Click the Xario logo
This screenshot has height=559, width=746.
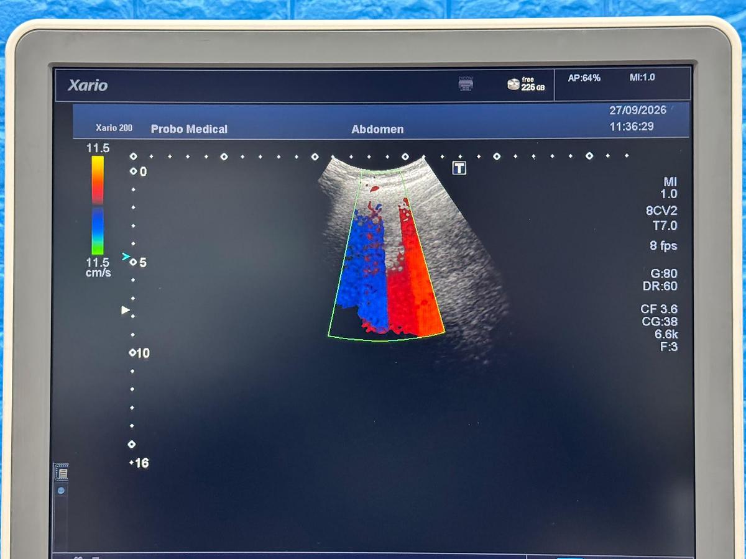tap(88, 86)
